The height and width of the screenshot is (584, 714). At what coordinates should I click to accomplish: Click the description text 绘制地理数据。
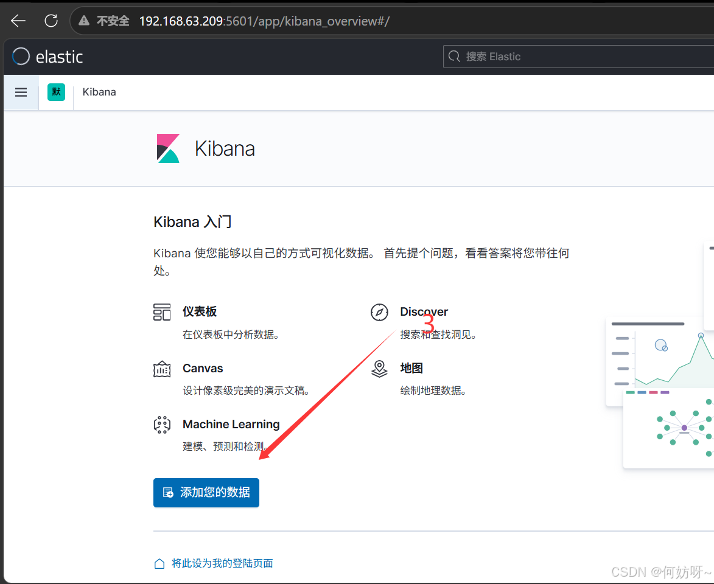pyautogui.click(x=433, y=391)
